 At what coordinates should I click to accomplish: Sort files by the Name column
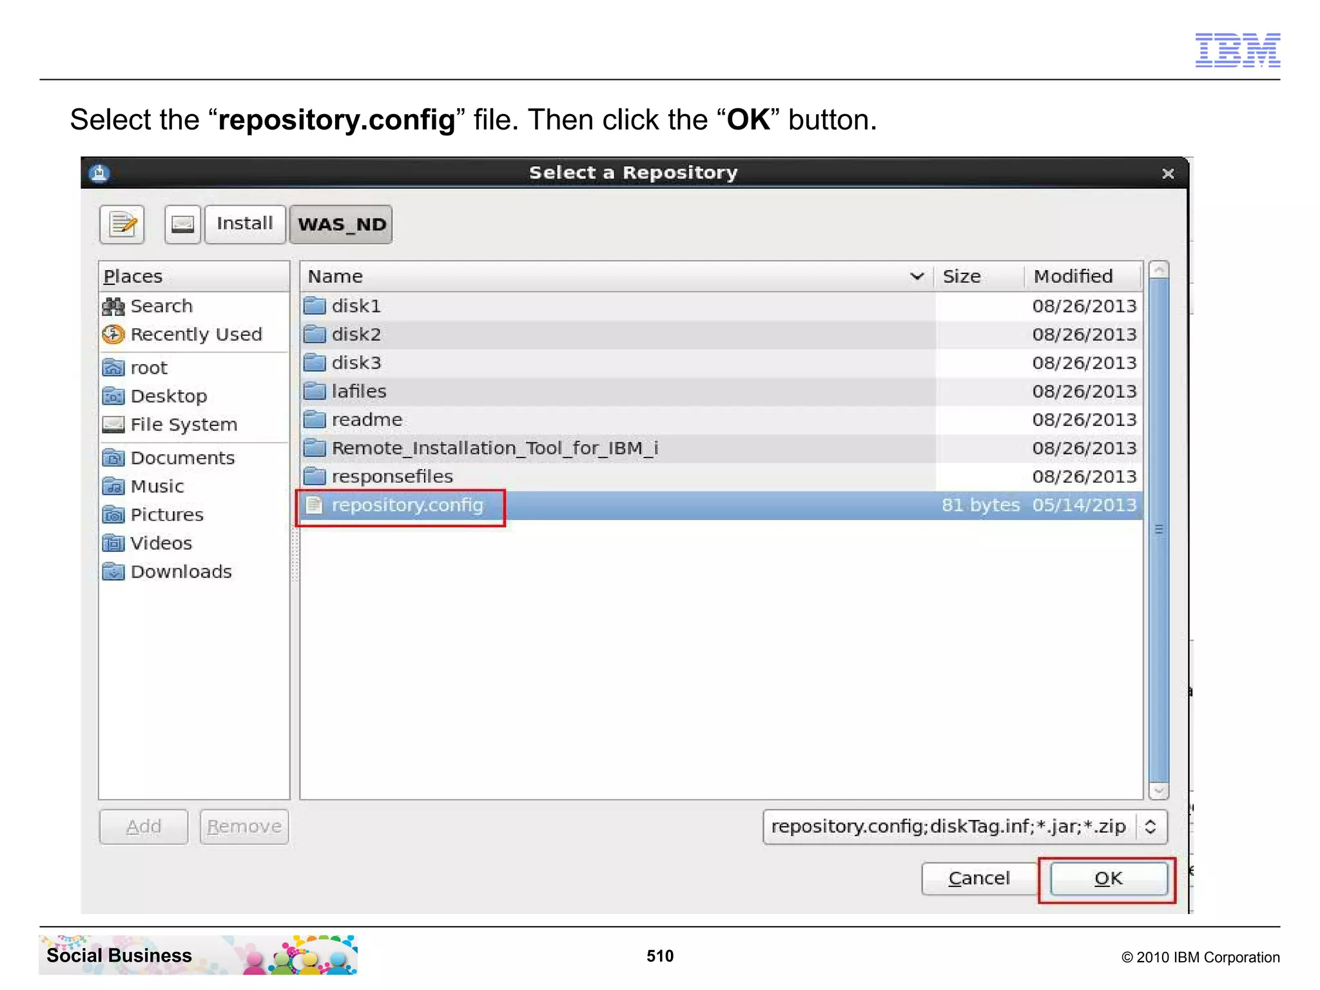(617, 277)
